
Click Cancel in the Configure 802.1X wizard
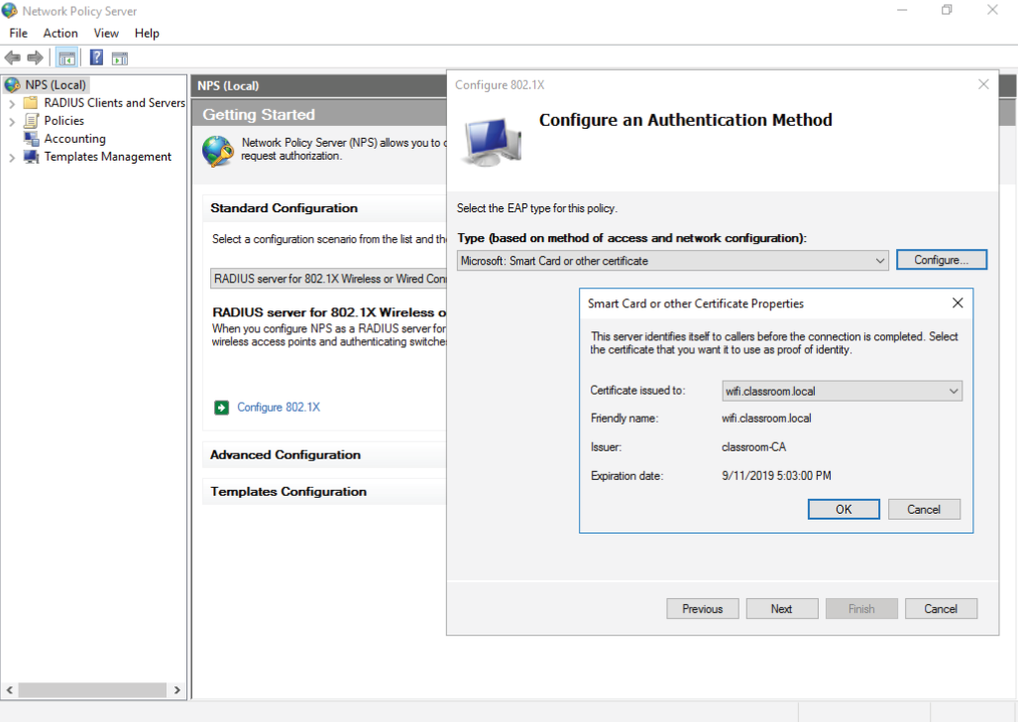coord(941,609)
